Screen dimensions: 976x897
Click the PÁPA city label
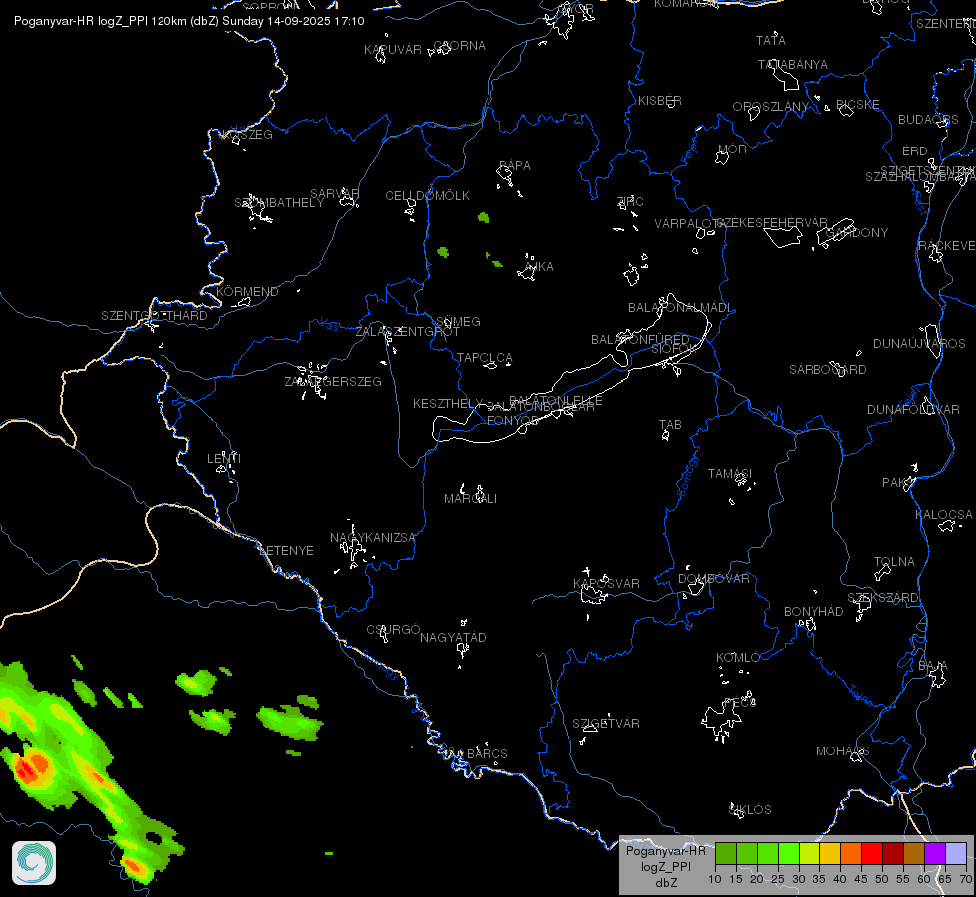coord(514,165)
